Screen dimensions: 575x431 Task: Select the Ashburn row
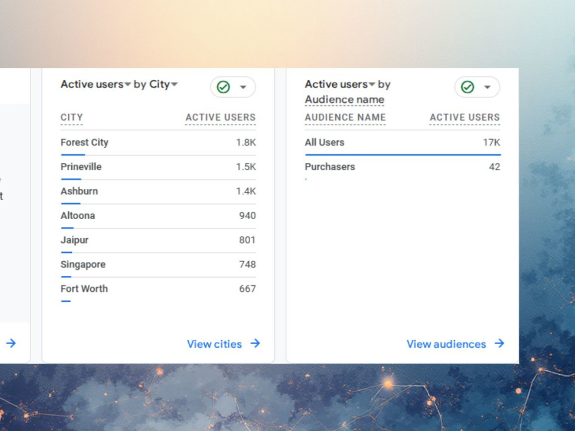pos(158,192)
